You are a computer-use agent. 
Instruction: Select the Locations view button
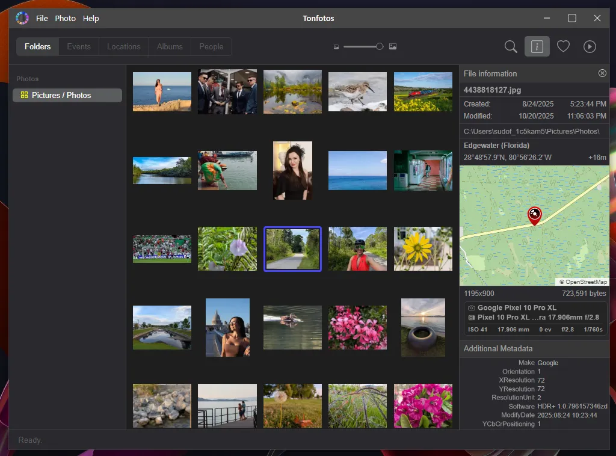point(123,46)
